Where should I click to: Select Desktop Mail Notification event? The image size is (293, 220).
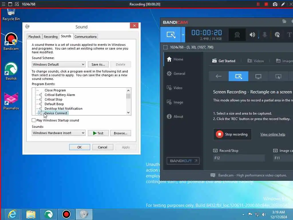(x=64, y=109)
